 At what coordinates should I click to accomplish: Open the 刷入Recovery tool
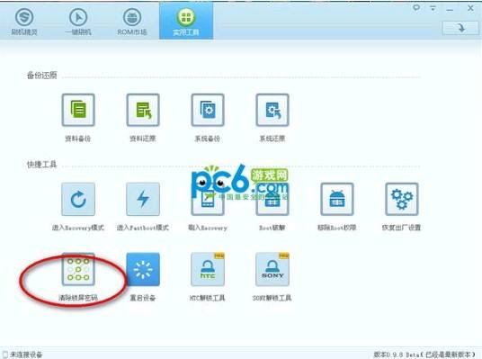tap(208, 199)
